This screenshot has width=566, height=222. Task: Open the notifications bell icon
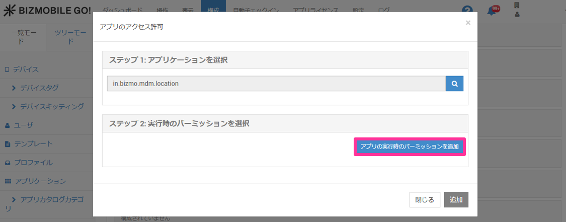click(492, 11)
